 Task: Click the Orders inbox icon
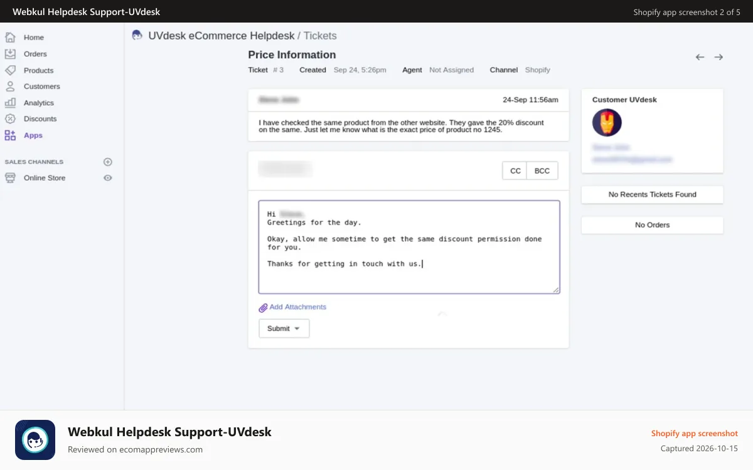(x=10, y=54)
